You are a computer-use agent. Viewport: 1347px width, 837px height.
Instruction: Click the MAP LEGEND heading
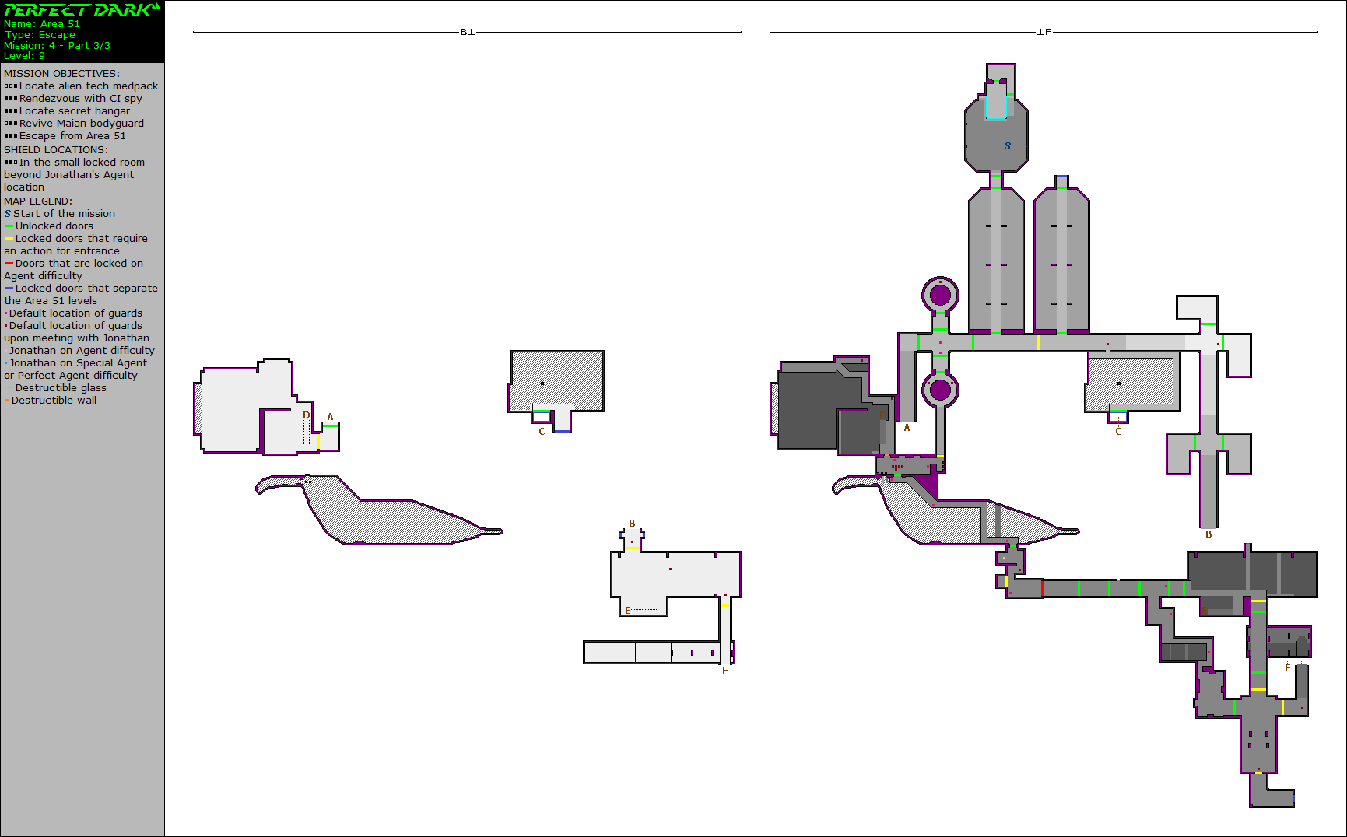pos(38,201)
